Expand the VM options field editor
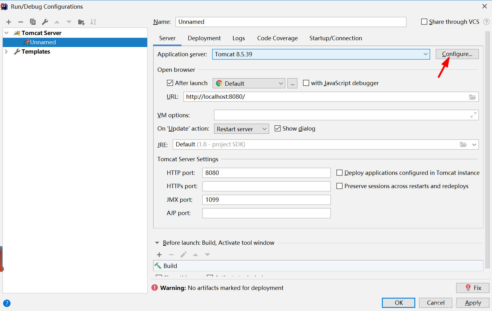The width and height of the screenshot is (492, 311). pos(473,115)
